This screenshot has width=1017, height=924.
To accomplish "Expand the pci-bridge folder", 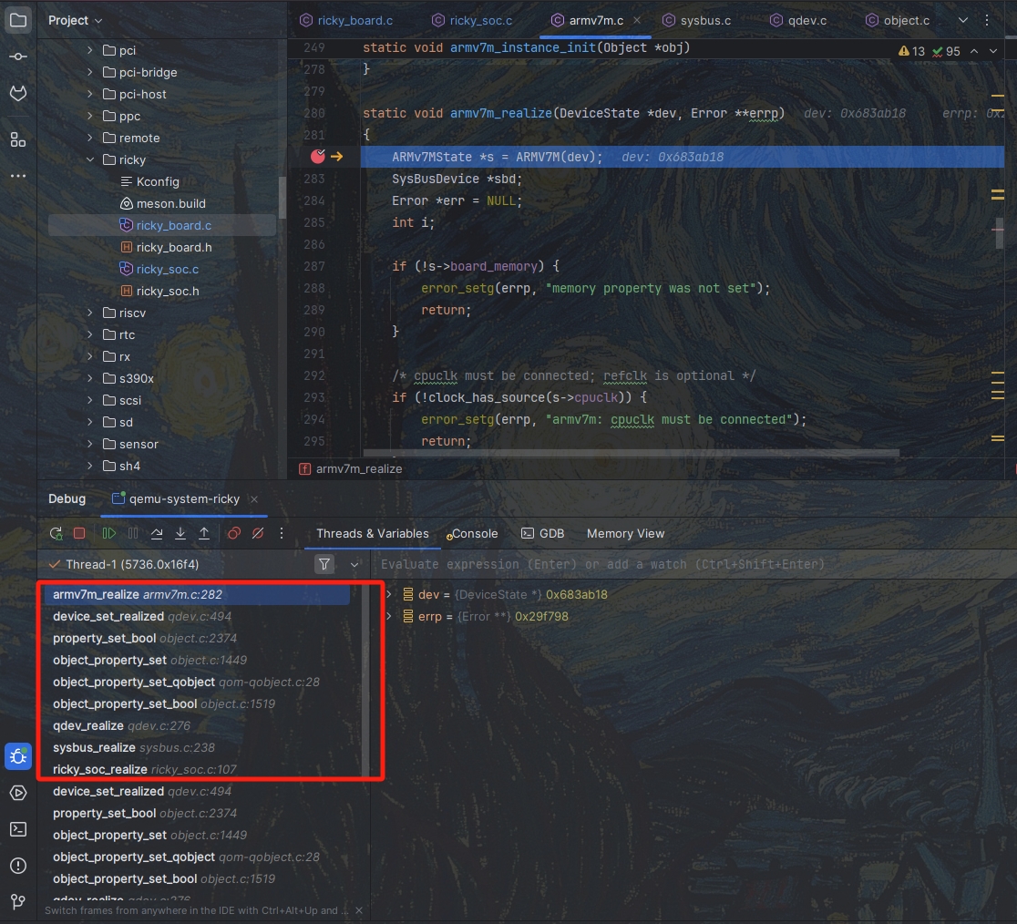I will point(90,72).
